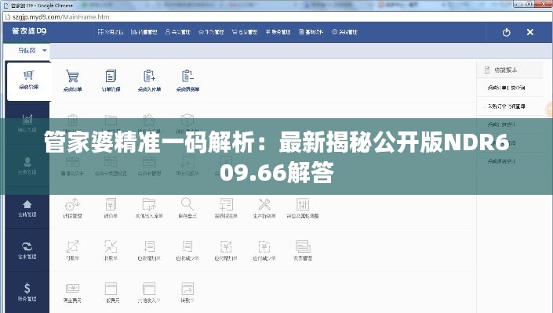Open the stacked documents order management icon

coord(111,76)
